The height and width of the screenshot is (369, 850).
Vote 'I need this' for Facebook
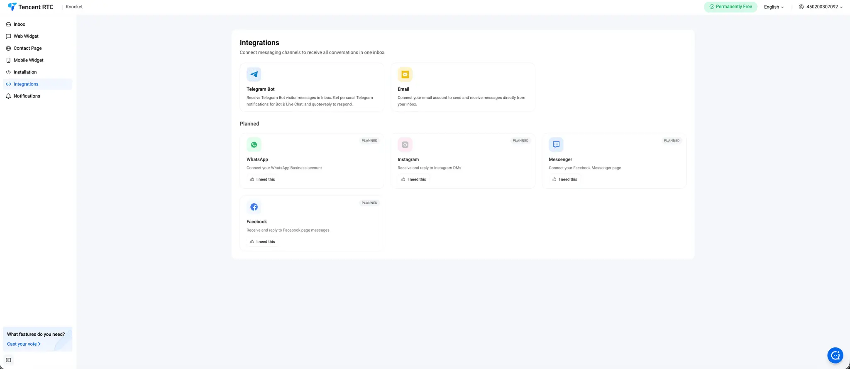coord(263,242)
